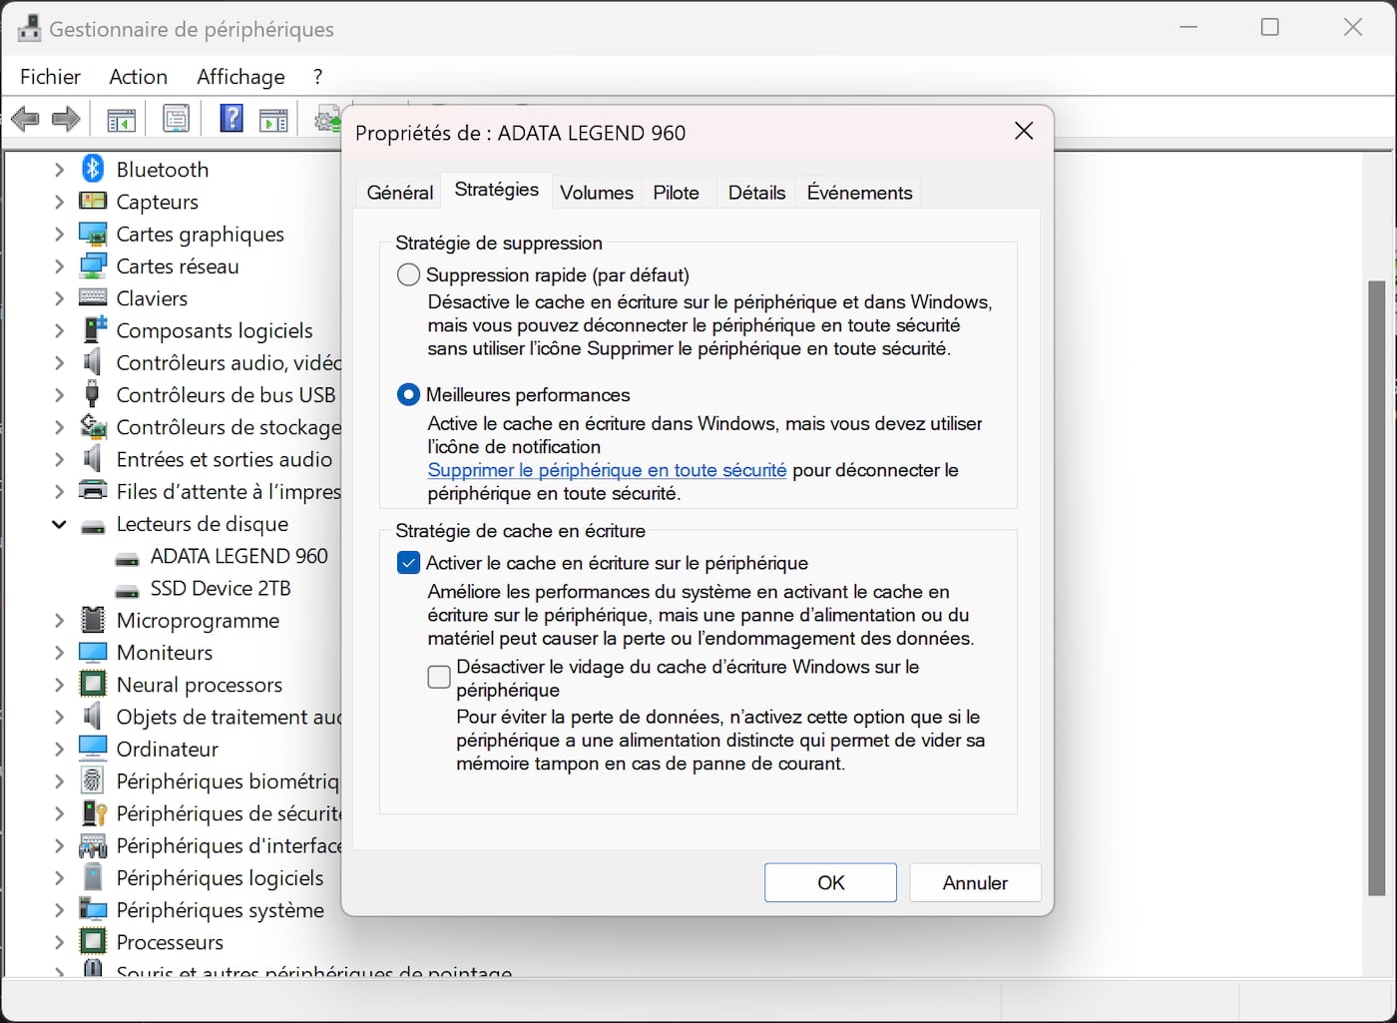Click the Capteurs category icon

pyautogui.click(x=93, y=201)
